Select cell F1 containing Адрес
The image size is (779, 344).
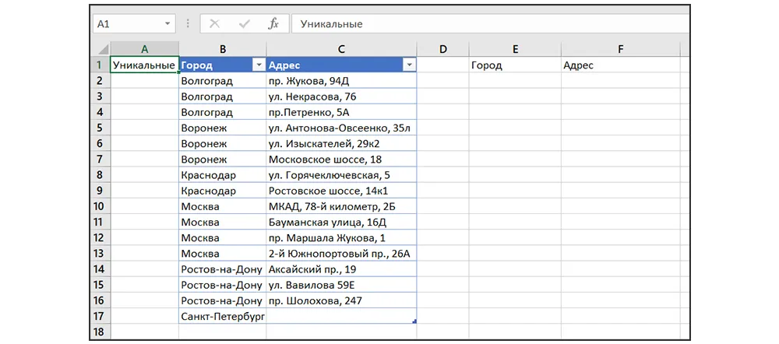pos(620,65)
